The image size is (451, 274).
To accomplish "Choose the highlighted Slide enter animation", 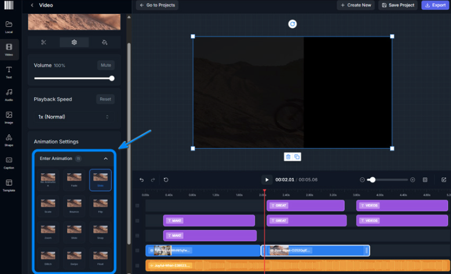I will tap(100, 180).
